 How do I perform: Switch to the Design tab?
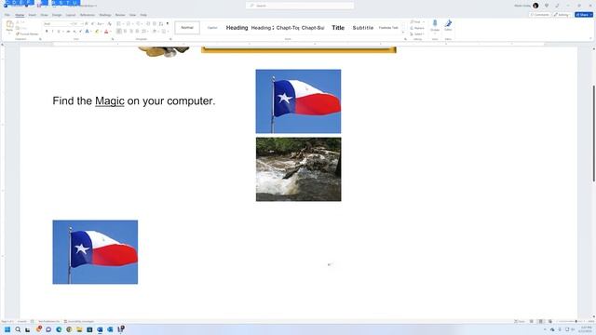pyautogui.click(x=57, y=15)
